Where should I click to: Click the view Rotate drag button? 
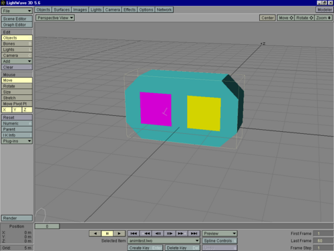(x=305, y=18)
